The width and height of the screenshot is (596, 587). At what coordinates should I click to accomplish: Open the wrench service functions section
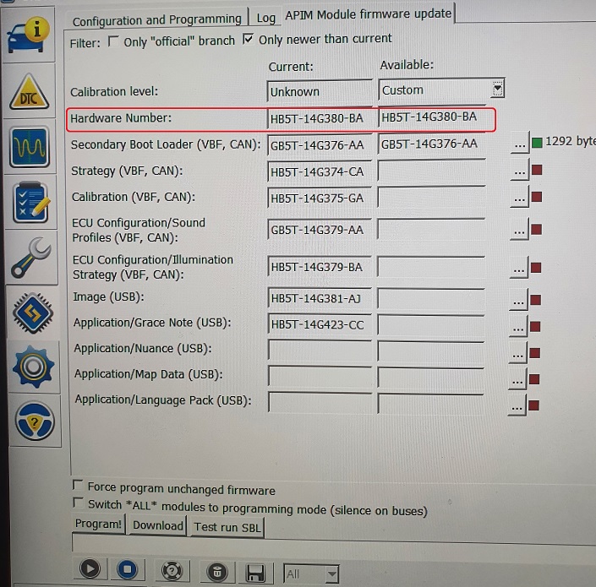(31, 257)
